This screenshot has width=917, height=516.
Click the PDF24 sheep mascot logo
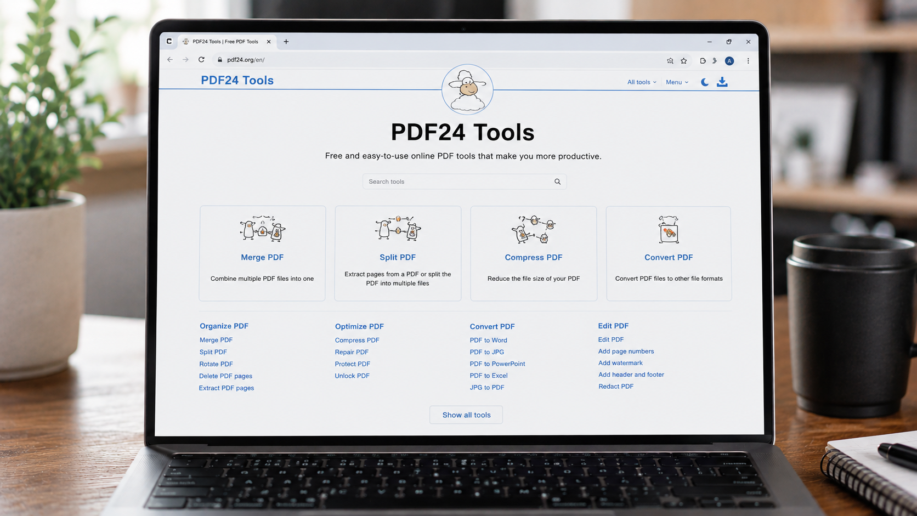(x=467, y=89)
